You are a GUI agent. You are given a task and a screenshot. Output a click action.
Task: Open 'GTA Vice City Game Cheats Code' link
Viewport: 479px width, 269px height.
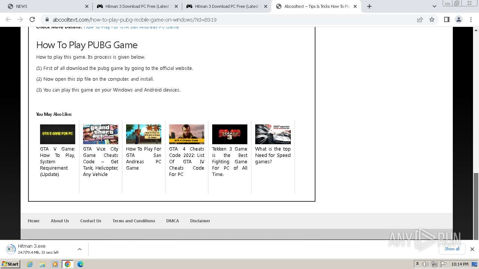101,161
